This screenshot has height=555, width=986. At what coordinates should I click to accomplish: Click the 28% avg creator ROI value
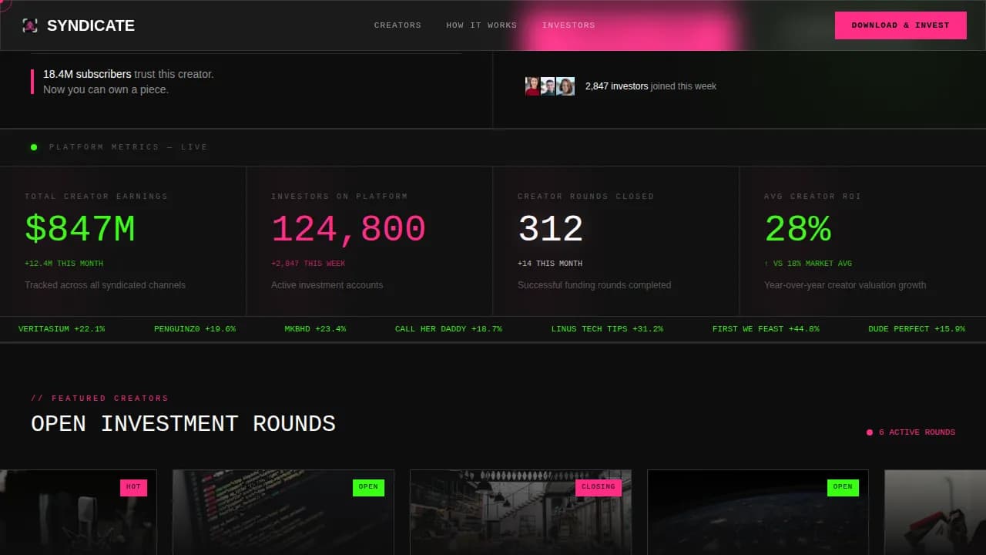798,229
